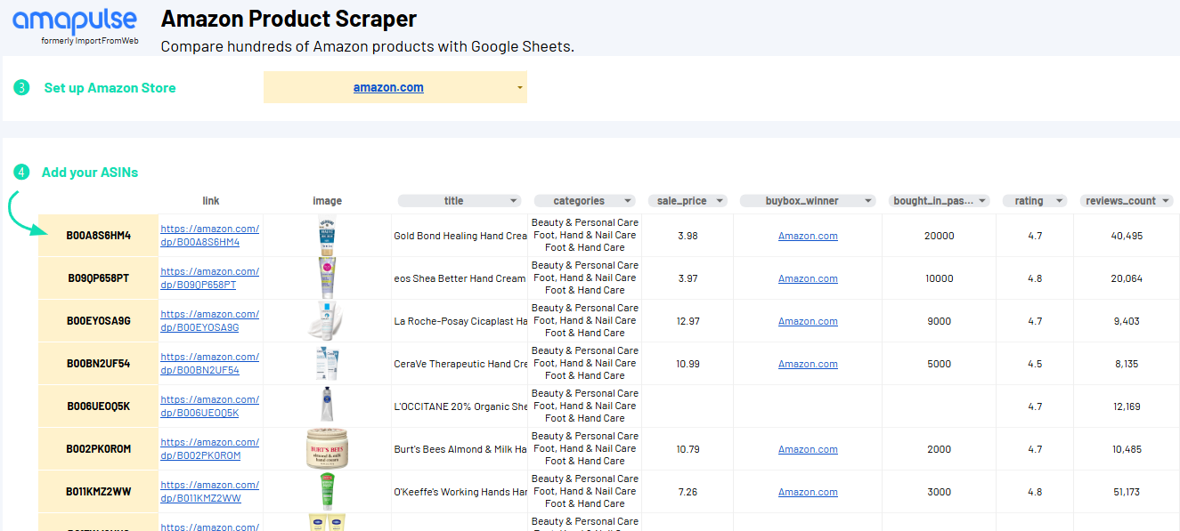Viewport: 1180px width, 531px height.
Task: Select the L'OCCITANE product image
Action: 327,406
